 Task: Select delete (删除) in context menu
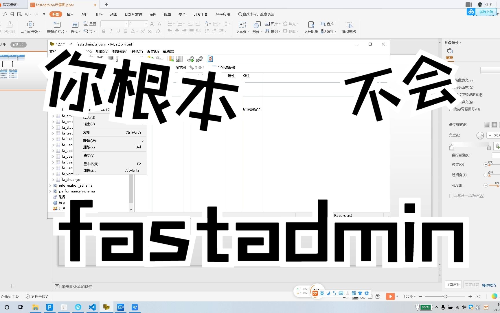click(x=110, y=147)
